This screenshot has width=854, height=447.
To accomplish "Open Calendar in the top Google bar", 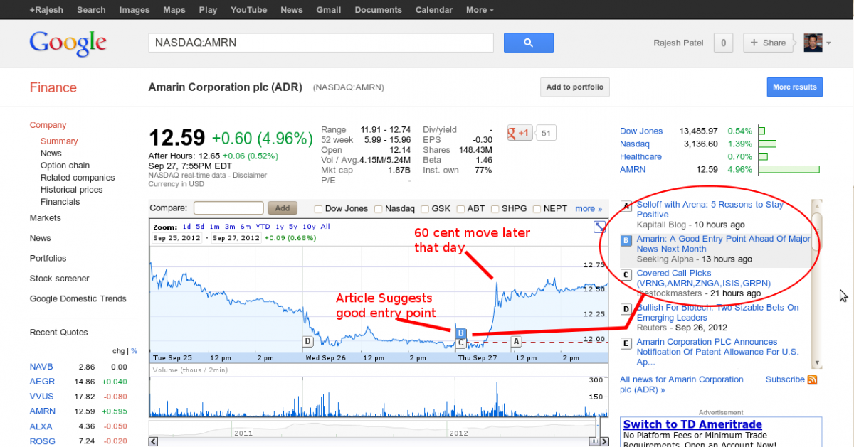I will (433, 10).
